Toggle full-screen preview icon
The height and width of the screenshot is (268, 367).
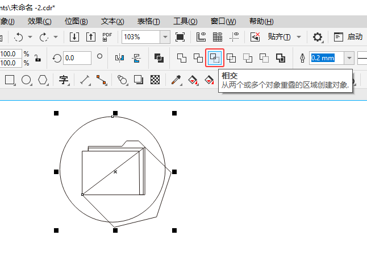pyautogui.click(x=180, y=36)
